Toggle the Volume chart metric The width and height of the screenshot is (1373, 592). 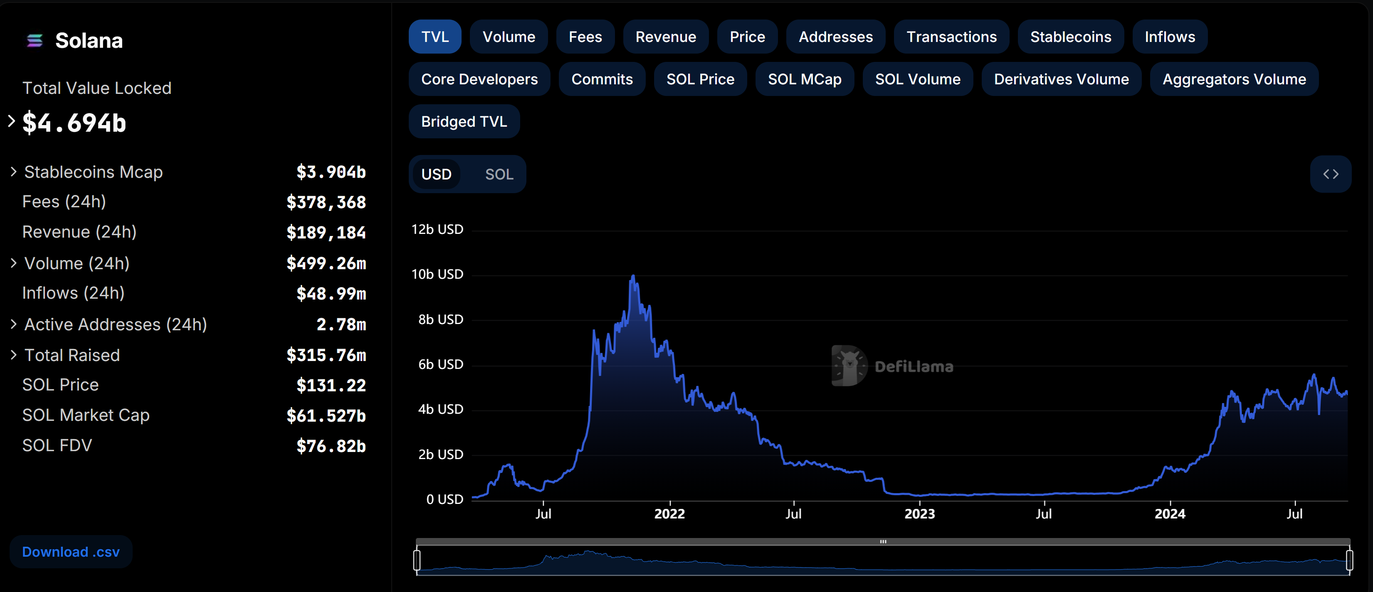click(509, 37)
